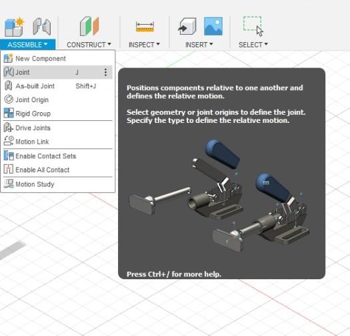Click the Measure ruler icon
Image resolution: width=350 pixels, height=336 pixels.
[x=145, y=27]
